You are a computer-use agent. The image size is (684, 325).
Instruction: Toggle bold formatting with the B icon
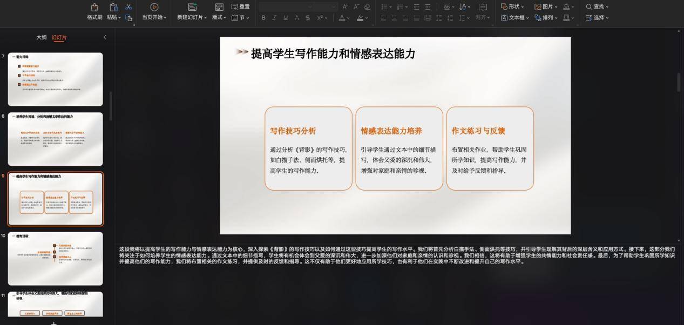pos(263,18)
